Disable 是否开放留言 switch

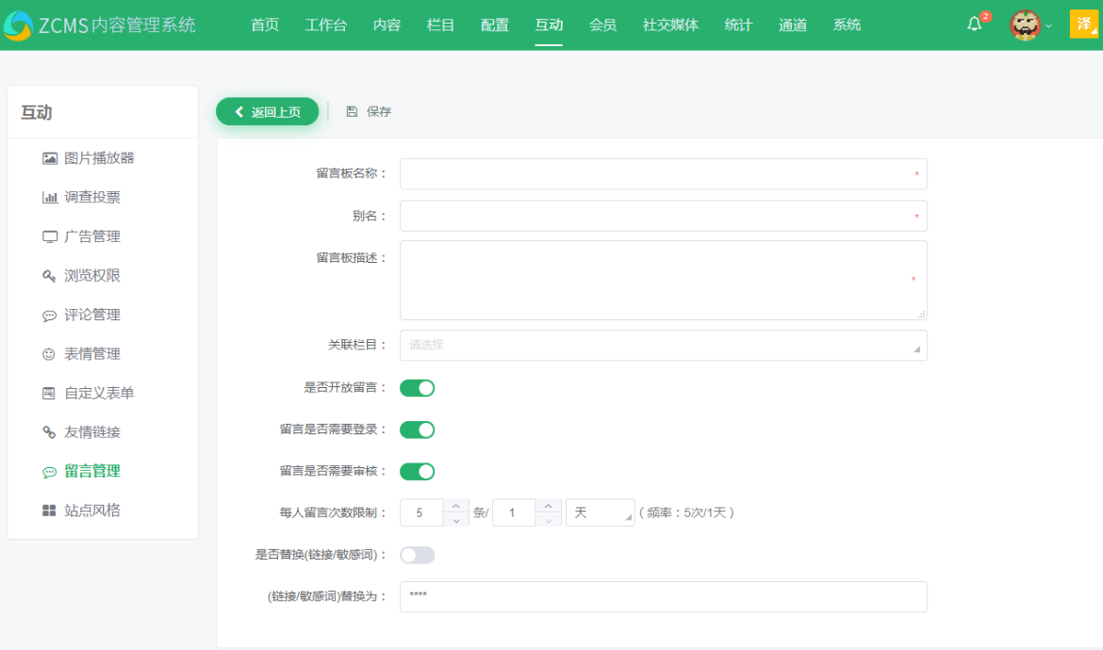tap(417, 387)
